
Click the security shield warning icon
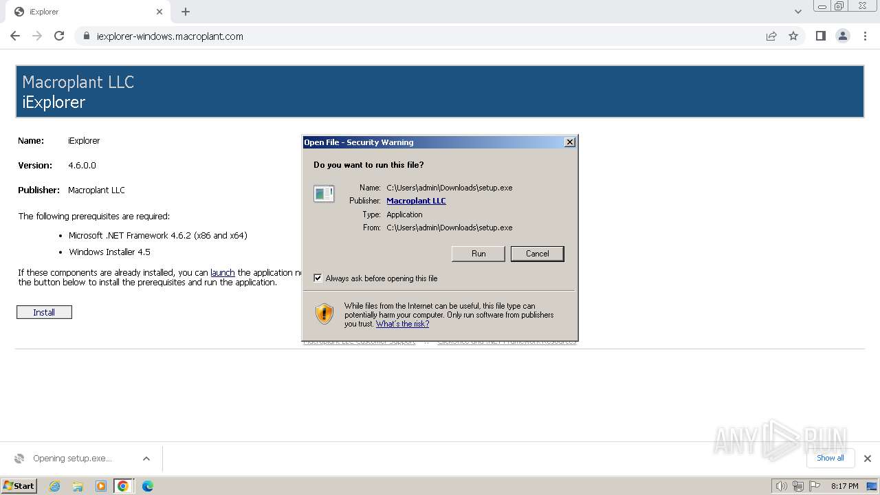point(324,314)
